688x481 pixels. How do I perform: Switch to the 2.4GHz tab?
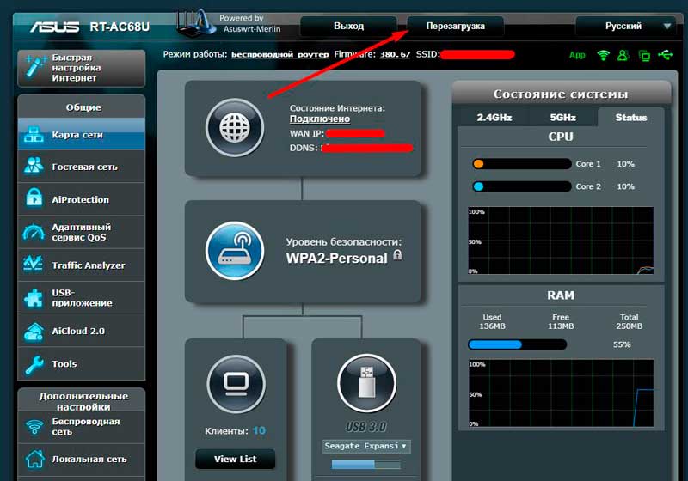click(x=494, y=118)
